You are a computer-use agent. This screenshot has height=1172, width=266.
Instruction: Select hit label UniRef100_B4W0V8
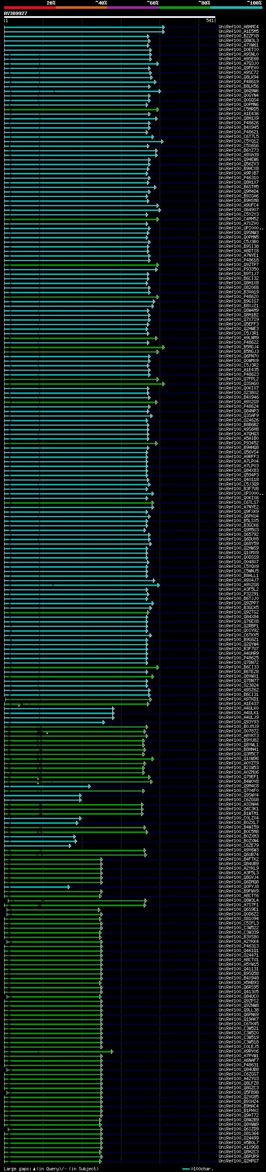[x=239, y=781]
